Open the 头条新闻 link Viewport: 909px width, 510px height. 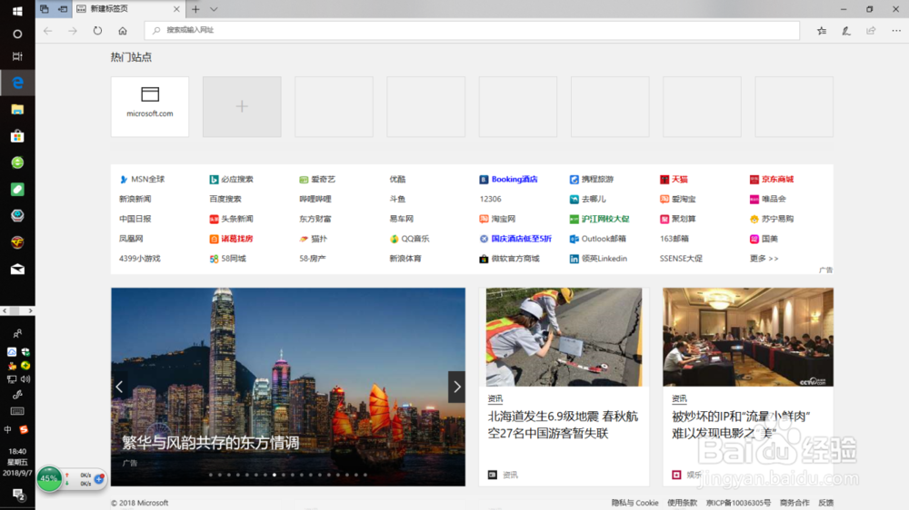pyautogui.click(x=231, y=219)
